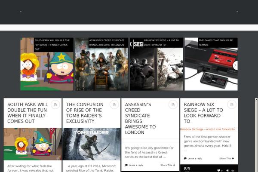Open Five Games That Should Be Remade slide
258x172 pixels.
click(211, 64)
